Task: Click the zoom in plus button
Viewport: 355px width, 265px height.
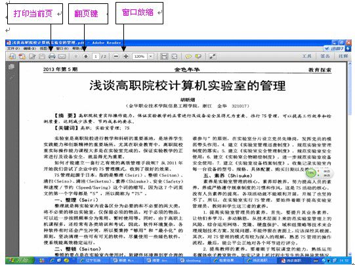Action: coord(126,57)
